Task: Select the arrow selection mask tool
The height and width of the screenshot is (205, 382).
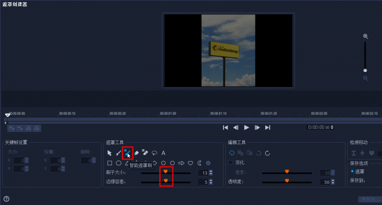Action: [110, 153]
